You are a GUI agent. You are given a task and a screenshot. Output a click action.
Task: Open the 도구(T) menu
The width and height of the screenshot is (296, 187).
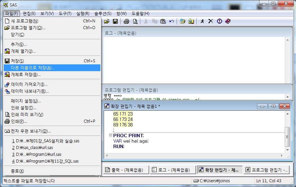[65, 14]
